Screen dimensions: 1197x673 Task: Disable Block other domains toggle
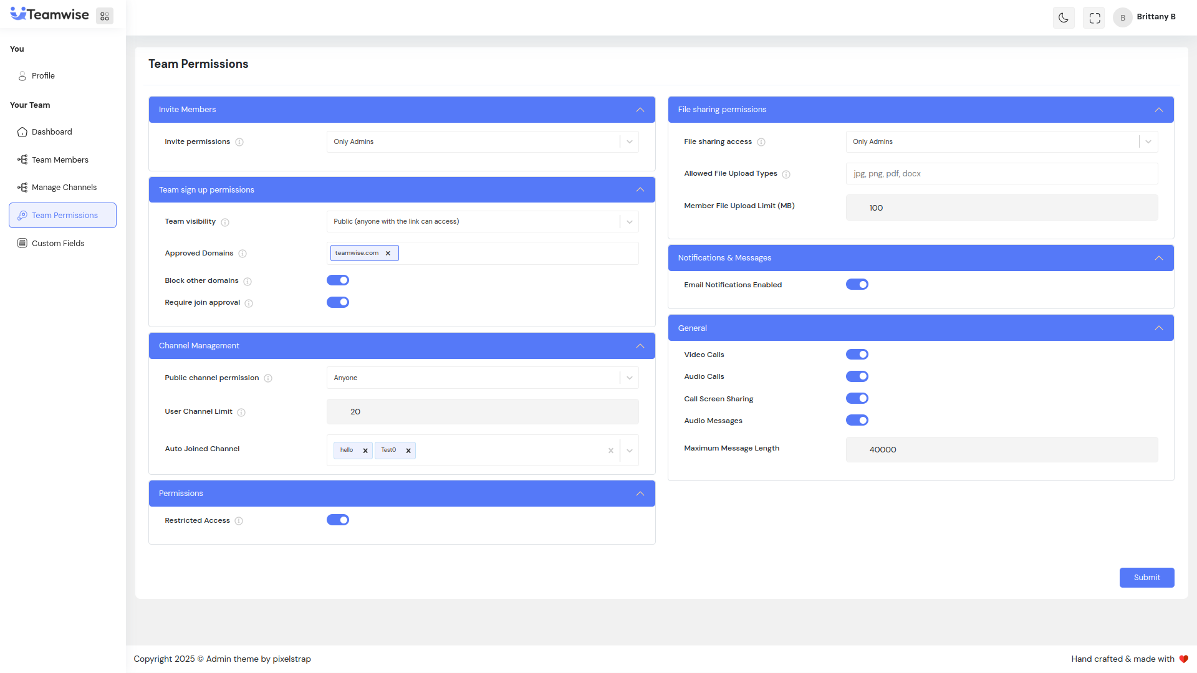(338, 280)
